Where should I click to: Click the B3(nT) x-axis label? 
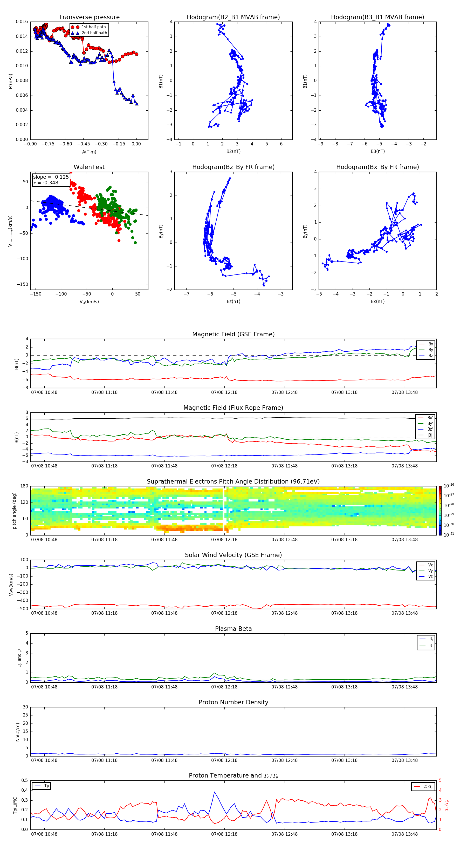377,151
